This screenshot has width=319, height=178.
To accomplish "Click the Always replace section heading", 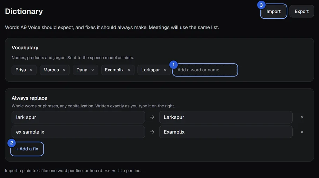I will [29, 98].
